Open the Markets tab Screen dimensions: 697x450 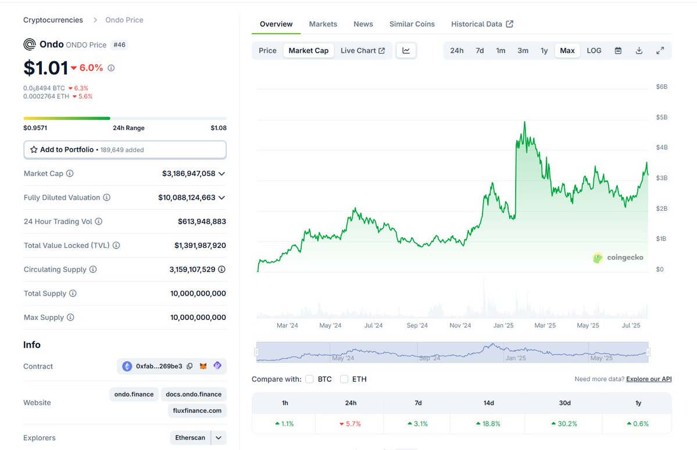click(x=323, y=24)
